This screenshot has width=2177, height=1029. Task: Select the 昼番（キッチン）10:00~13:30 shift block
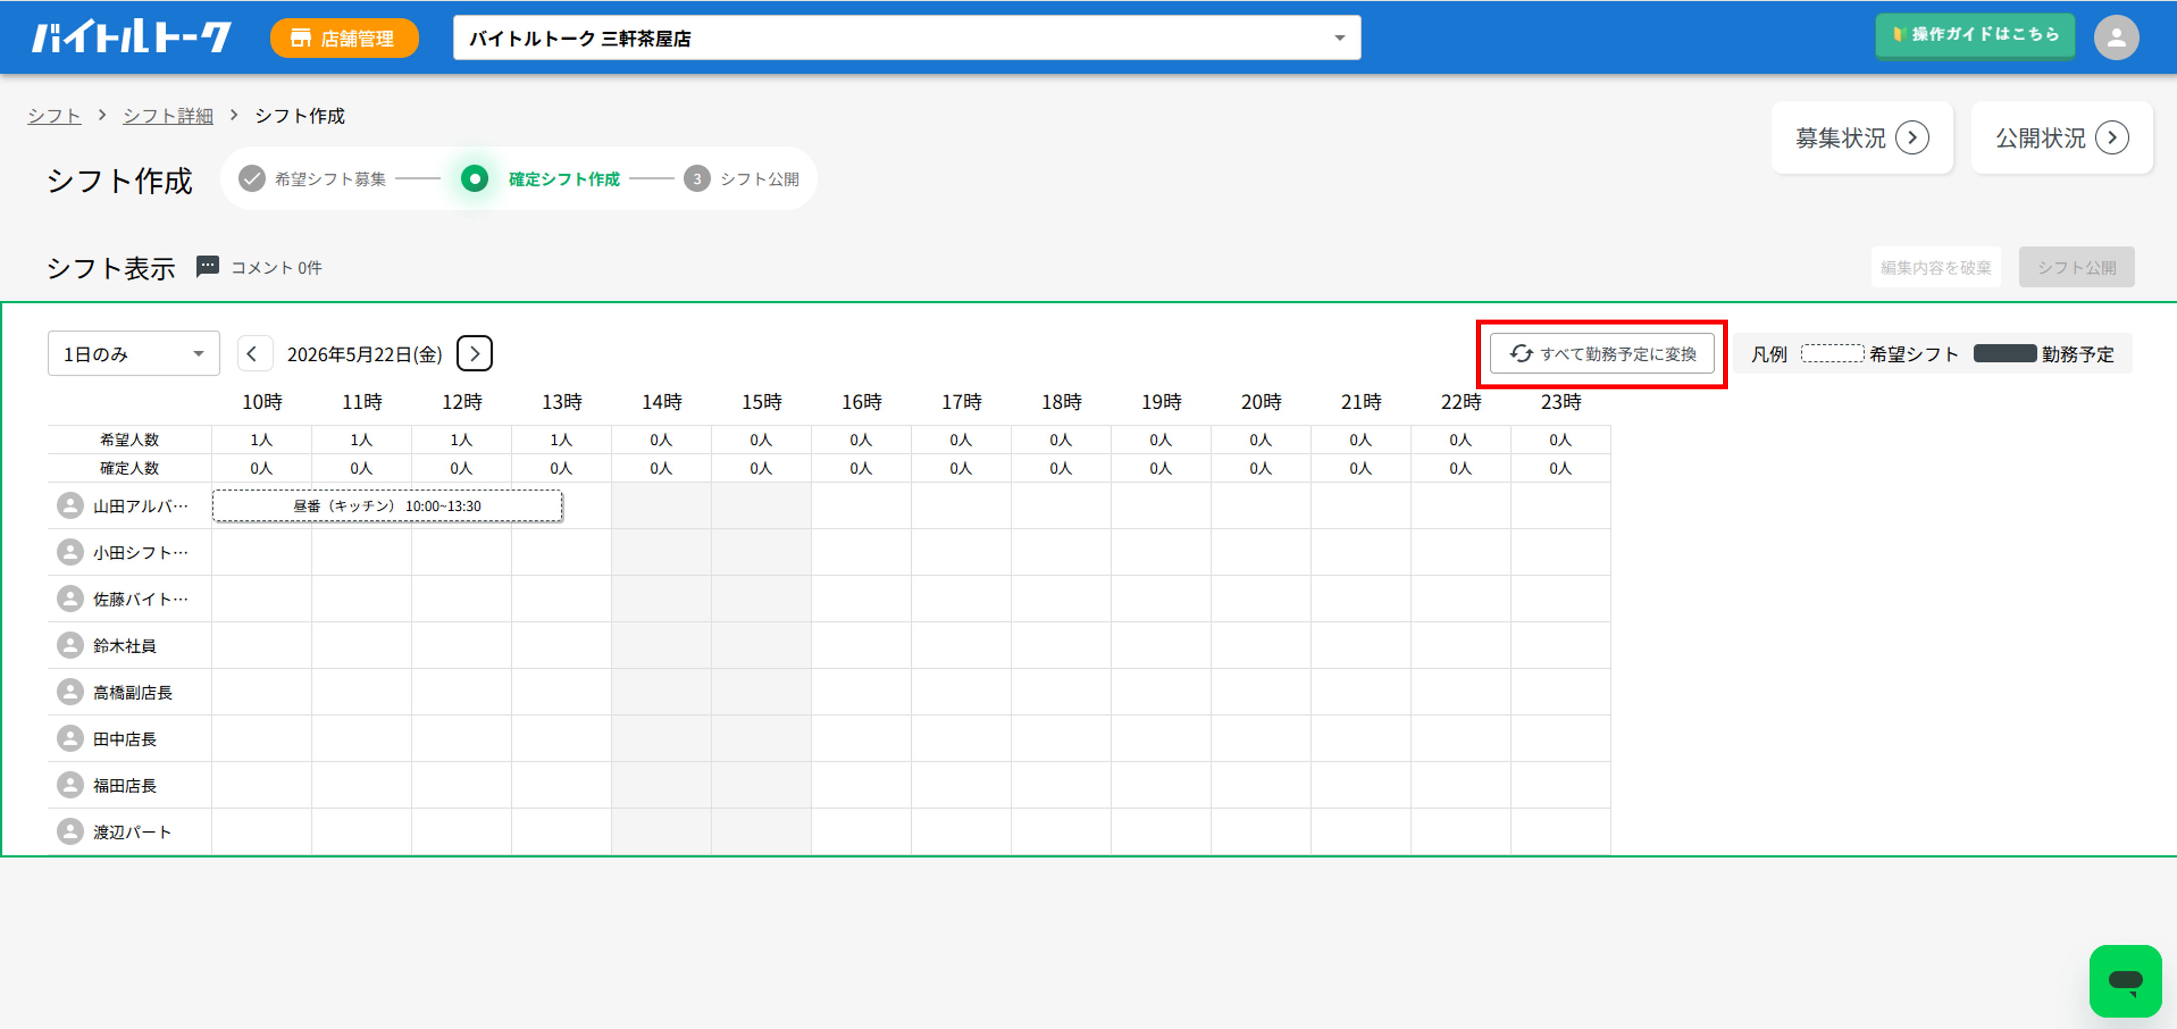click(387, 506)
